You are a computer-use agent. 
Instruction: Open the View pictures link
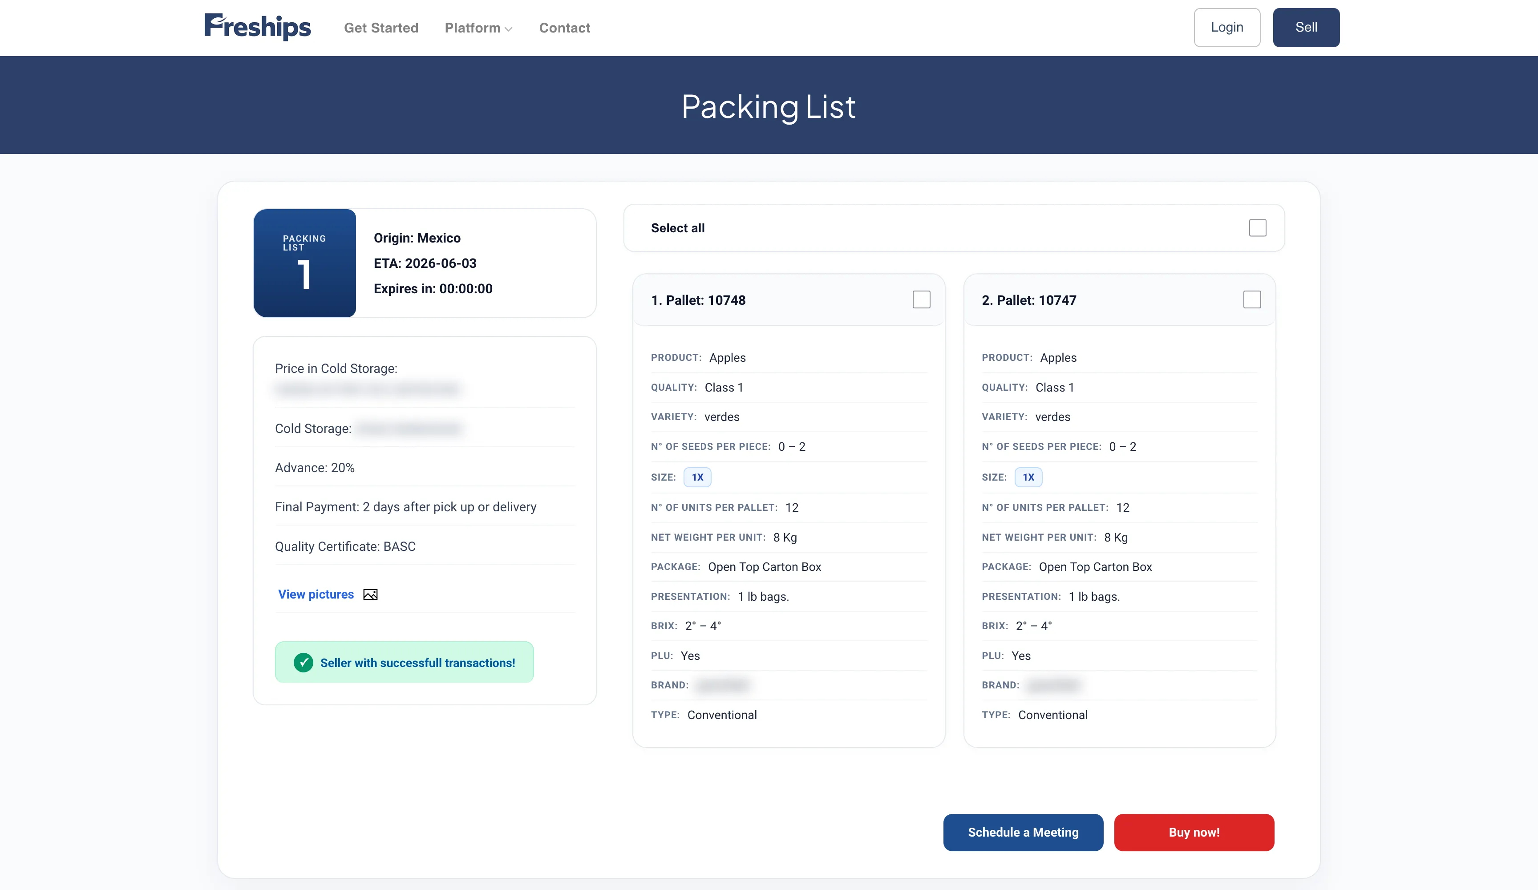coord(316,595)
